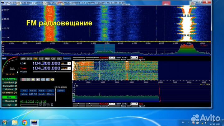Click the lower Waterfall label
Viewport: 224px width, 126px height.
pyautogui.click(x=104, y=104)
